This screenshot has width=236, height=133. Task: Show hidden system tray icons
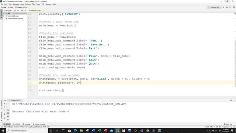click(207, 130)
